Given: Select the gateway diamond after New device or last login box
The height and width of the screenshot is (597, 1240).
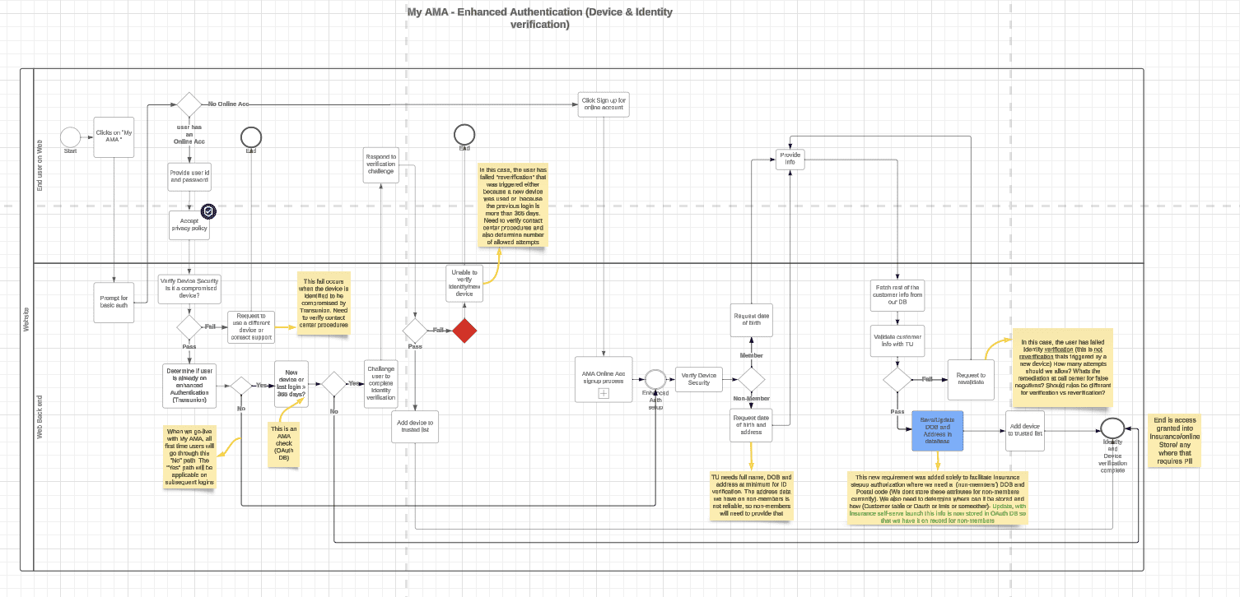Looking at the screenshot, I should point(333,384).
